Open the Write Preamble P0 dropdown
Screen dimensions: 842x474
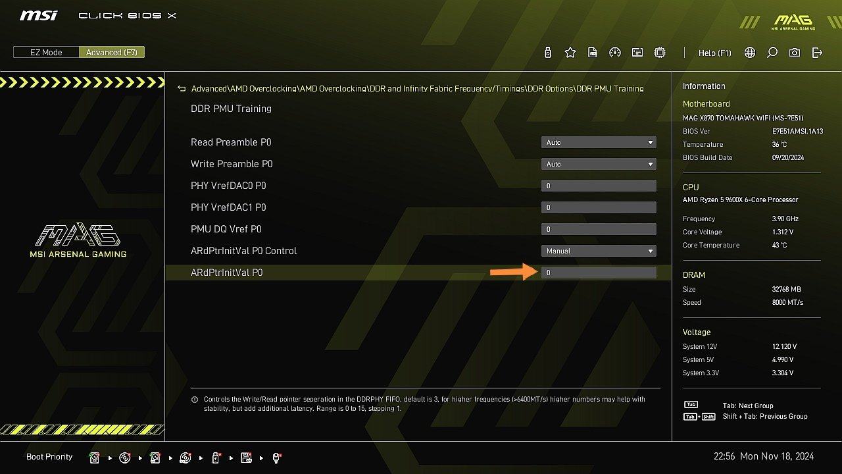(599, 164)
